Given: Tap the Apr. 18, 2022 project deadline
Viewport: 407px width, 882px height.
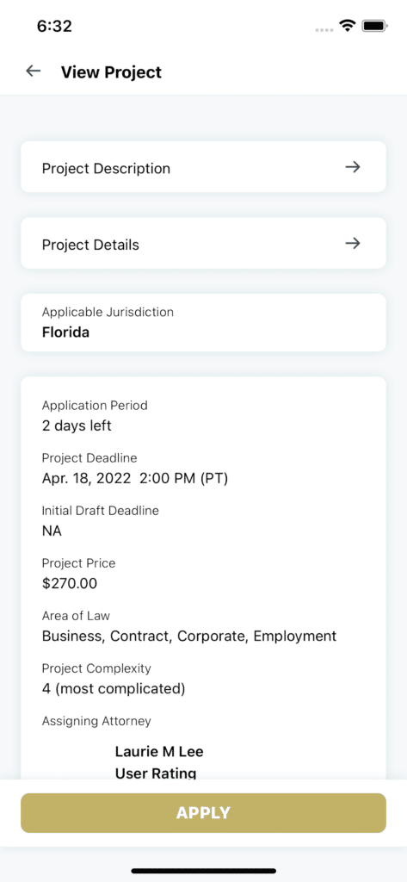Looking at the screenshot, I should [x=135, y=479].
